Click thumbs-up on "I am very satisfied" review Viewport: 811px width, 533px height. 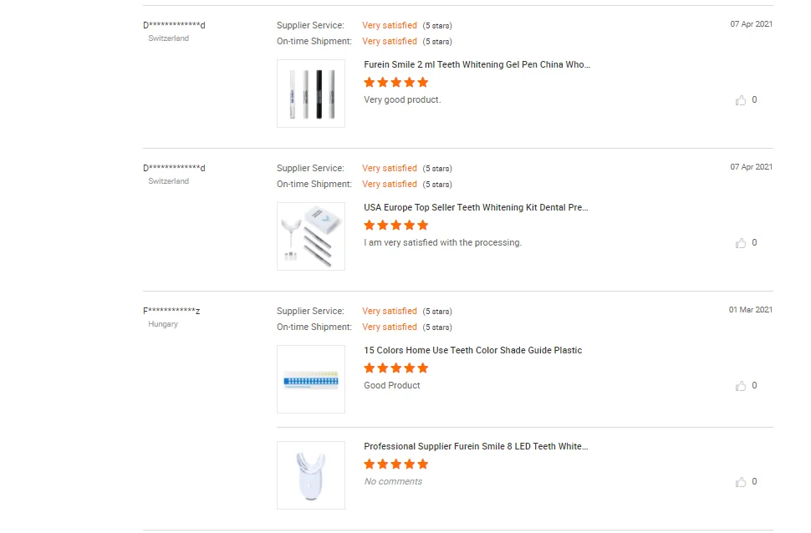pos(741,243)
